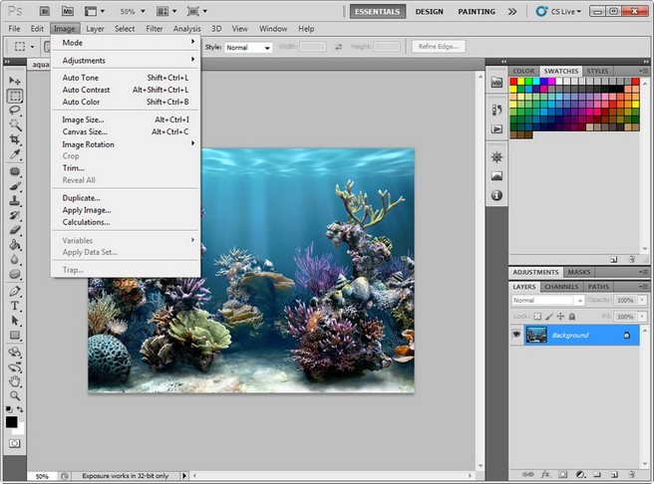Screen dimensions: 654x484
Task: Select the Pen tool
Action: [x=15, y=291]
